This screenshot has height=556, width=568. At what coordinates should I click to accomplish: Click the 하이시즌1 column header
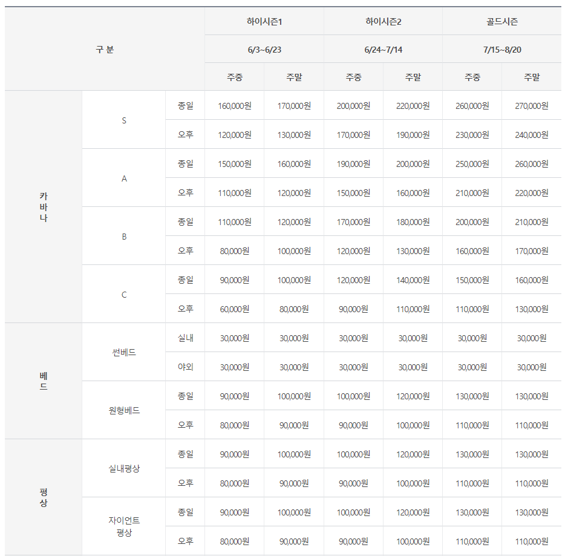pos(264,22)
